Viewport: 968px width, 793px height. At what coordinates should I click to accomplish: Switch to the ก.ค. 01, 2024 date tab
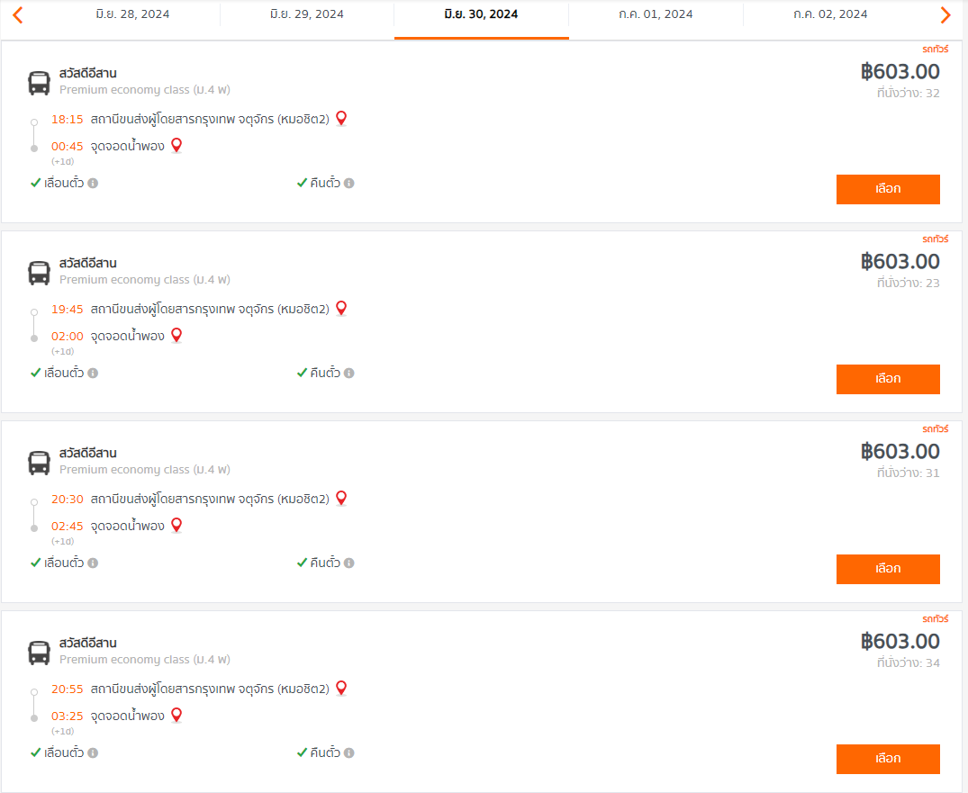[656, 14]
